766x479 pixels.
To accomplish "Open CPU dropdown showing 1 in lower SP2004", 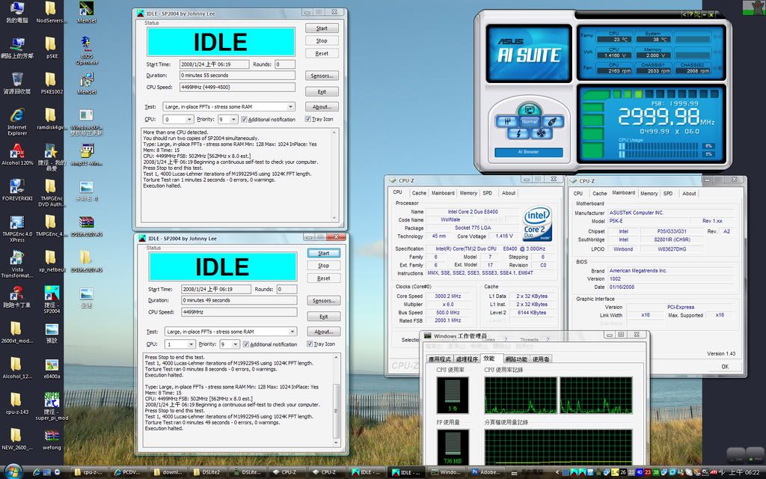I will pos(180,344).
